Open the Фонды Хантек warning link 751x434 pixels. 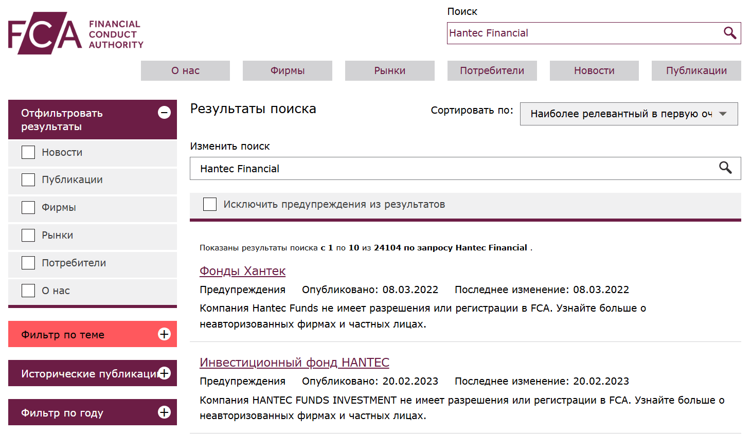coord(242,271)
